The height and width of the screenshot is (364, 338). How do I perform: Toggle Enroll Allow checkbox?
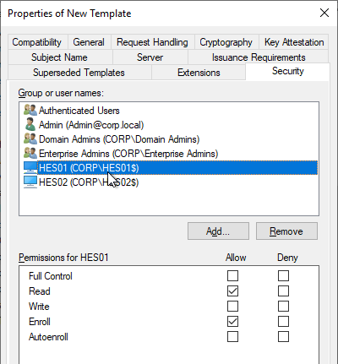pos(232,322)
